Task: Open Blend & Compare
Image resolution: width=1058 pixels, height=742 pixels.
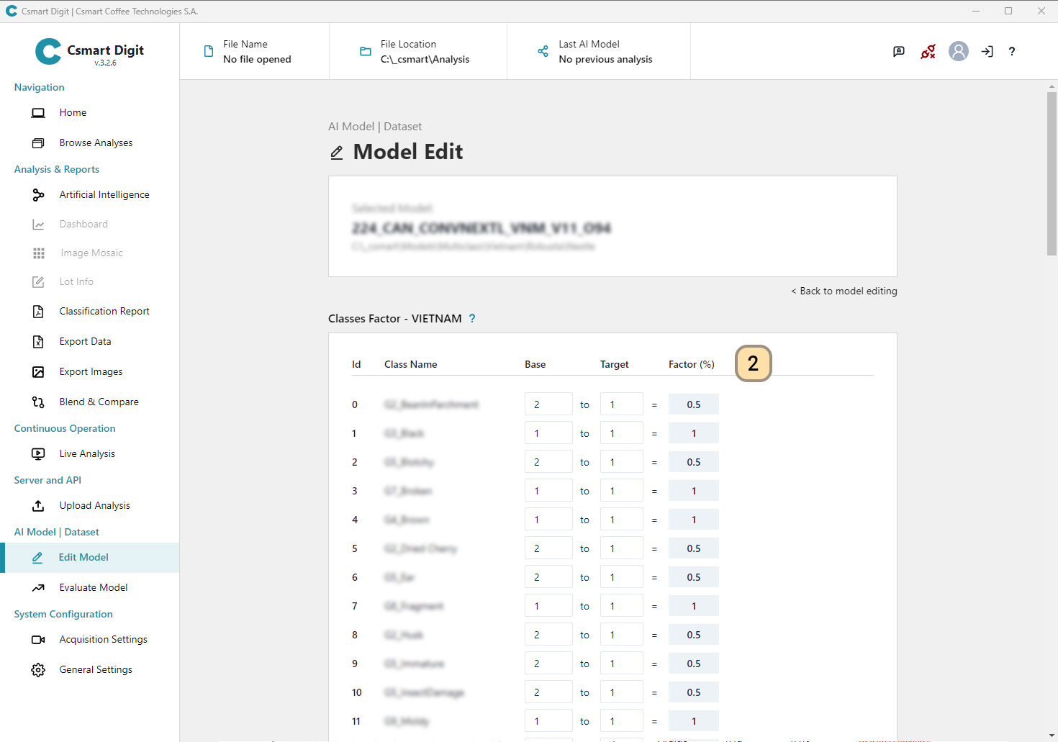Action: (99, 402)
